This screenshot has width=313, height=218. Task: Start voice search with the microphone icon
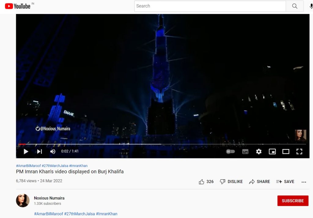tap(311, 6)
